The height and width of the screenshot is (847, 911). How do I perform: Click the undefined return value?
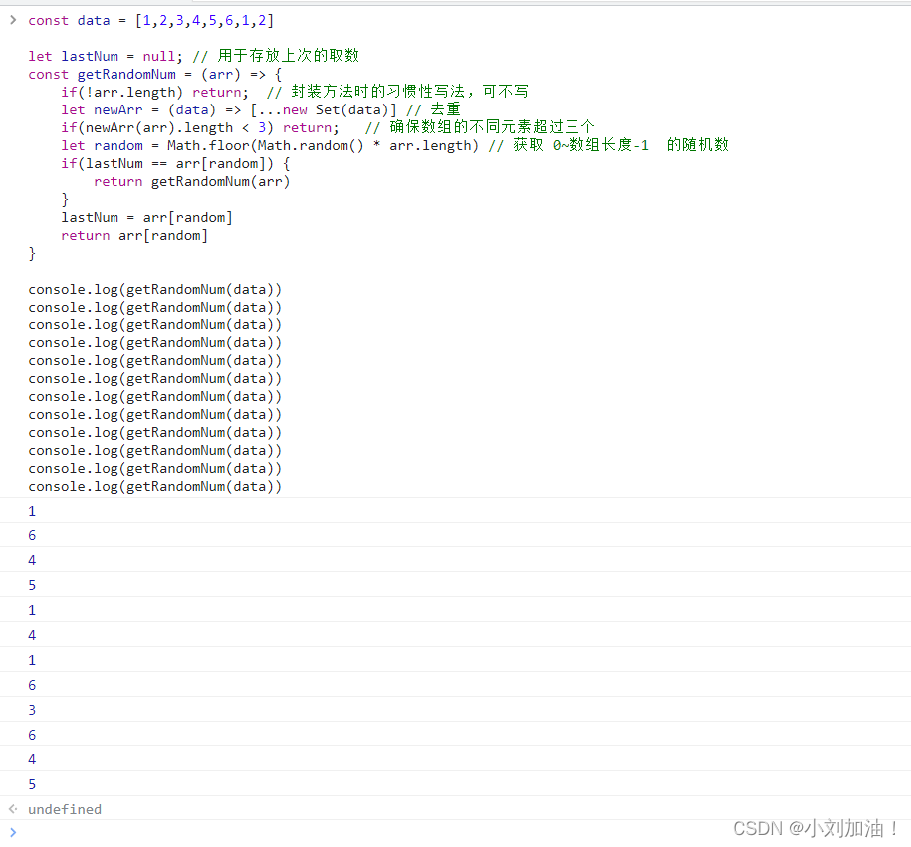click(65, 809)
